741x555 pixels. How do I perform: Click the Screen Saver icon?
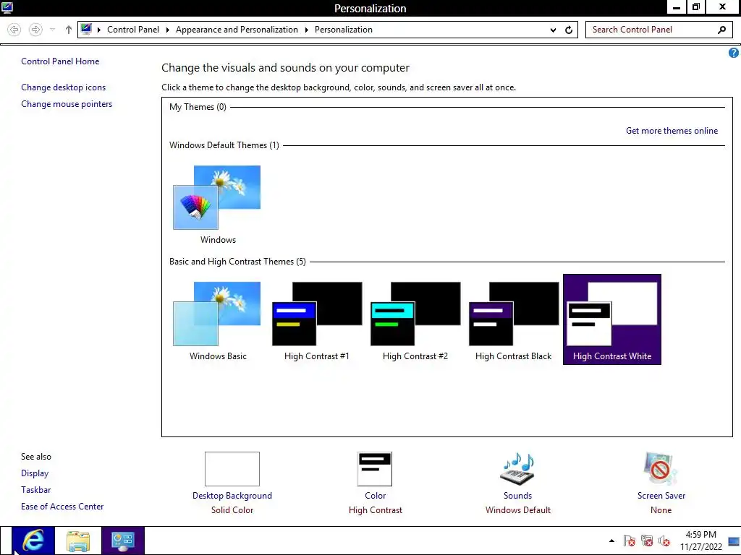pos(661,468)
